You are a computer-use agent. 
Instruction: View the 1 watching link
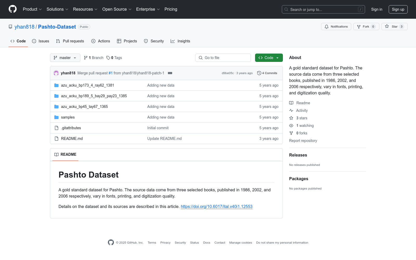(302, 126)
